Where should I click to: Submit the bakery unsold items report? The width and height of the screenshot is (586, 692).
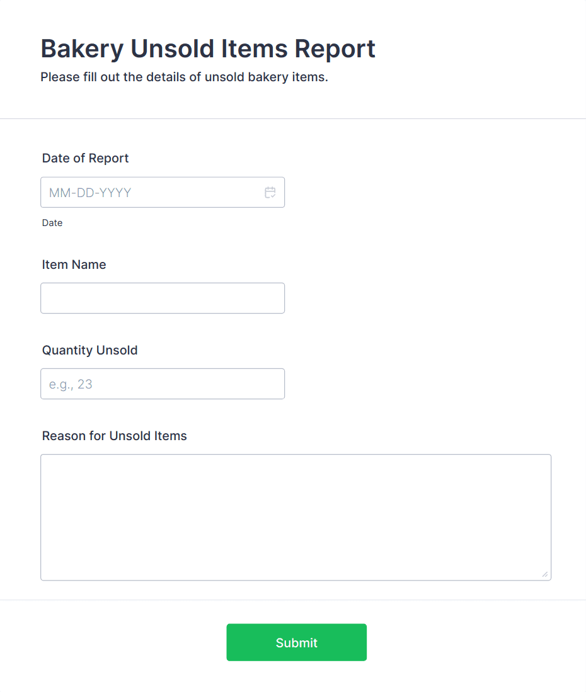296,642
